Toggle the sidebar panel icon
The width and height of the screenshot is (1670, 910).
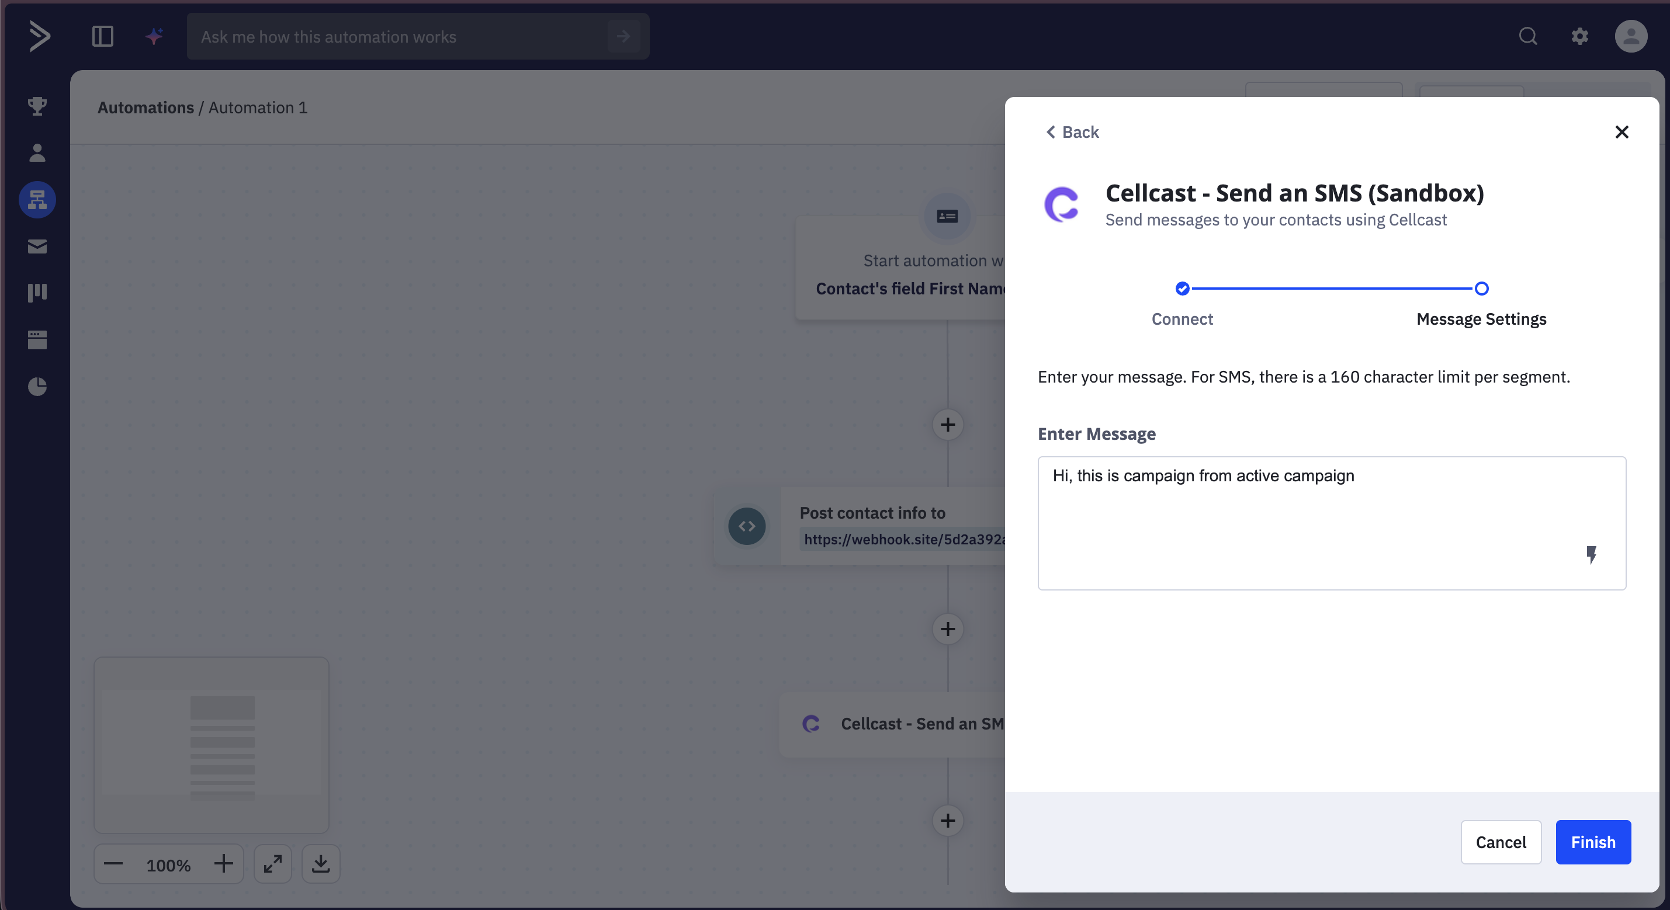click(103, 36)
